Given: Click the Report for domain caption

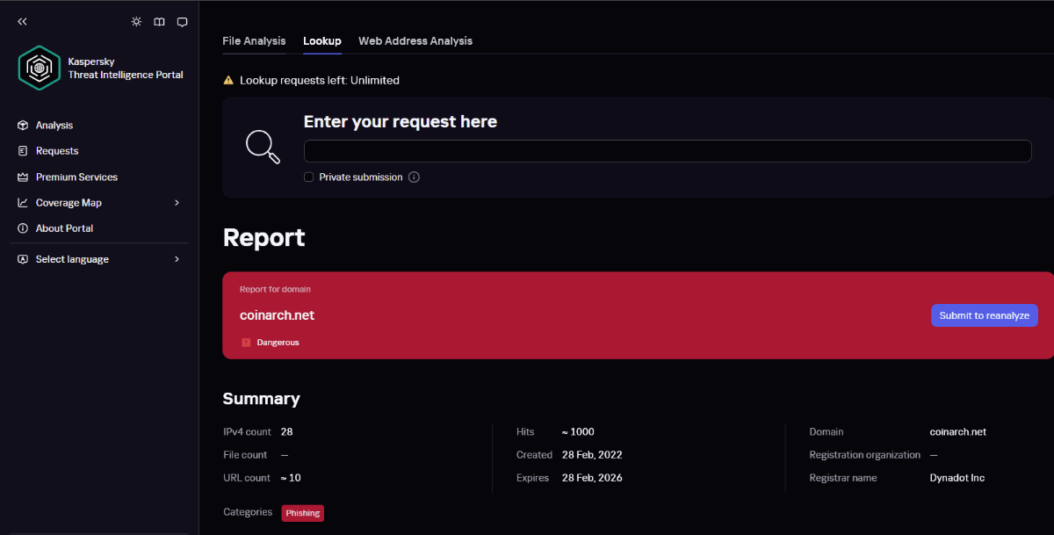Looking at the screenshot, I should (x=275, y=289).
